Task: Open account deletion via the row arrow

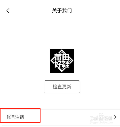Action: point(115,117)
